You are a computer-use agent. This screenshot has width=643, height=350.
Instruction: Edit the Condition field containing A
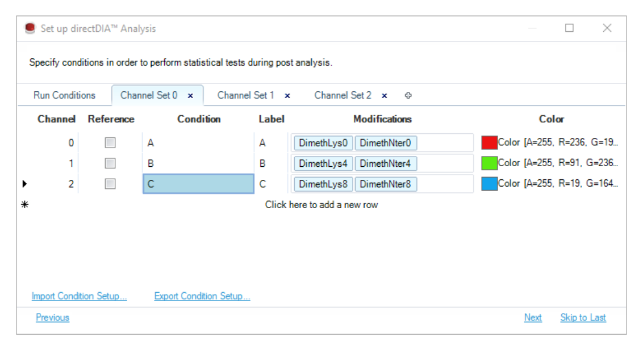pos(198,143)
